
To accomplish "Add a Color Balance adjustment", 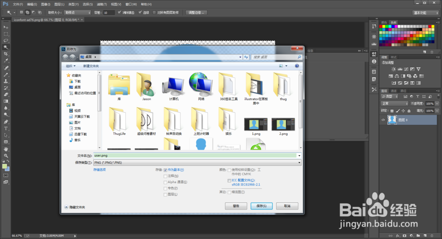I will (397, 76).
